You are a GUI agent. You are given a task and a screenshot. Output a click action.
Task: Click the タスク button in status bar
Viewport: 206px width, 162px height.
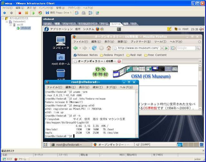pos(7,159)
